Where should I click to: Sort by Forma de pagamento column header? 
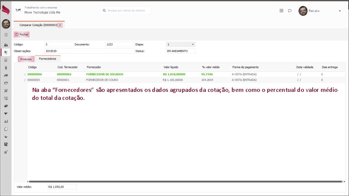[245, 67]
